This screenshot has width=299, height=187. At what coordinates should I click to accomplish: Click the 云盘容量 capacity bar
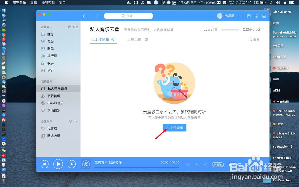click(230, 30)
